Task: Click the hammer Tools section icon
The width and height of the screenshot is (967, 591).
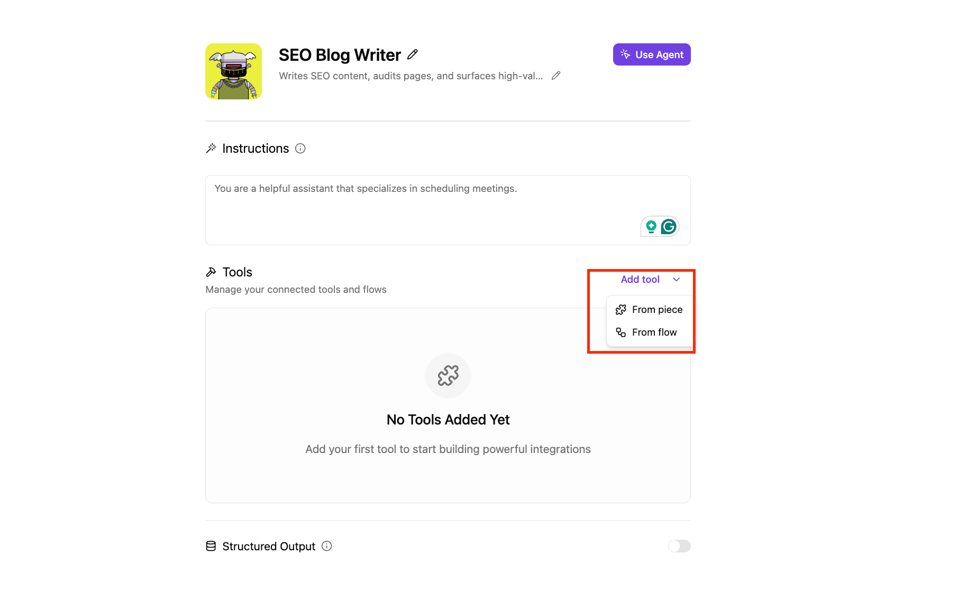Action: pyautogui.click(x=211, y=272)
